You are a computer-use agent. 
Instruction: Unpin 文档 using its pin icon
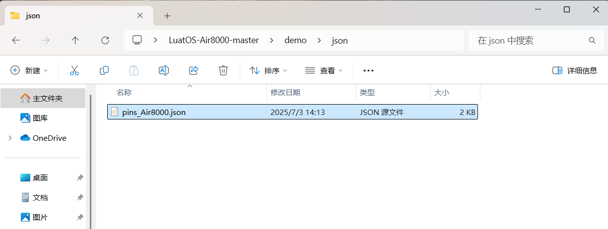pyautogui.click(x=80, y=197)
